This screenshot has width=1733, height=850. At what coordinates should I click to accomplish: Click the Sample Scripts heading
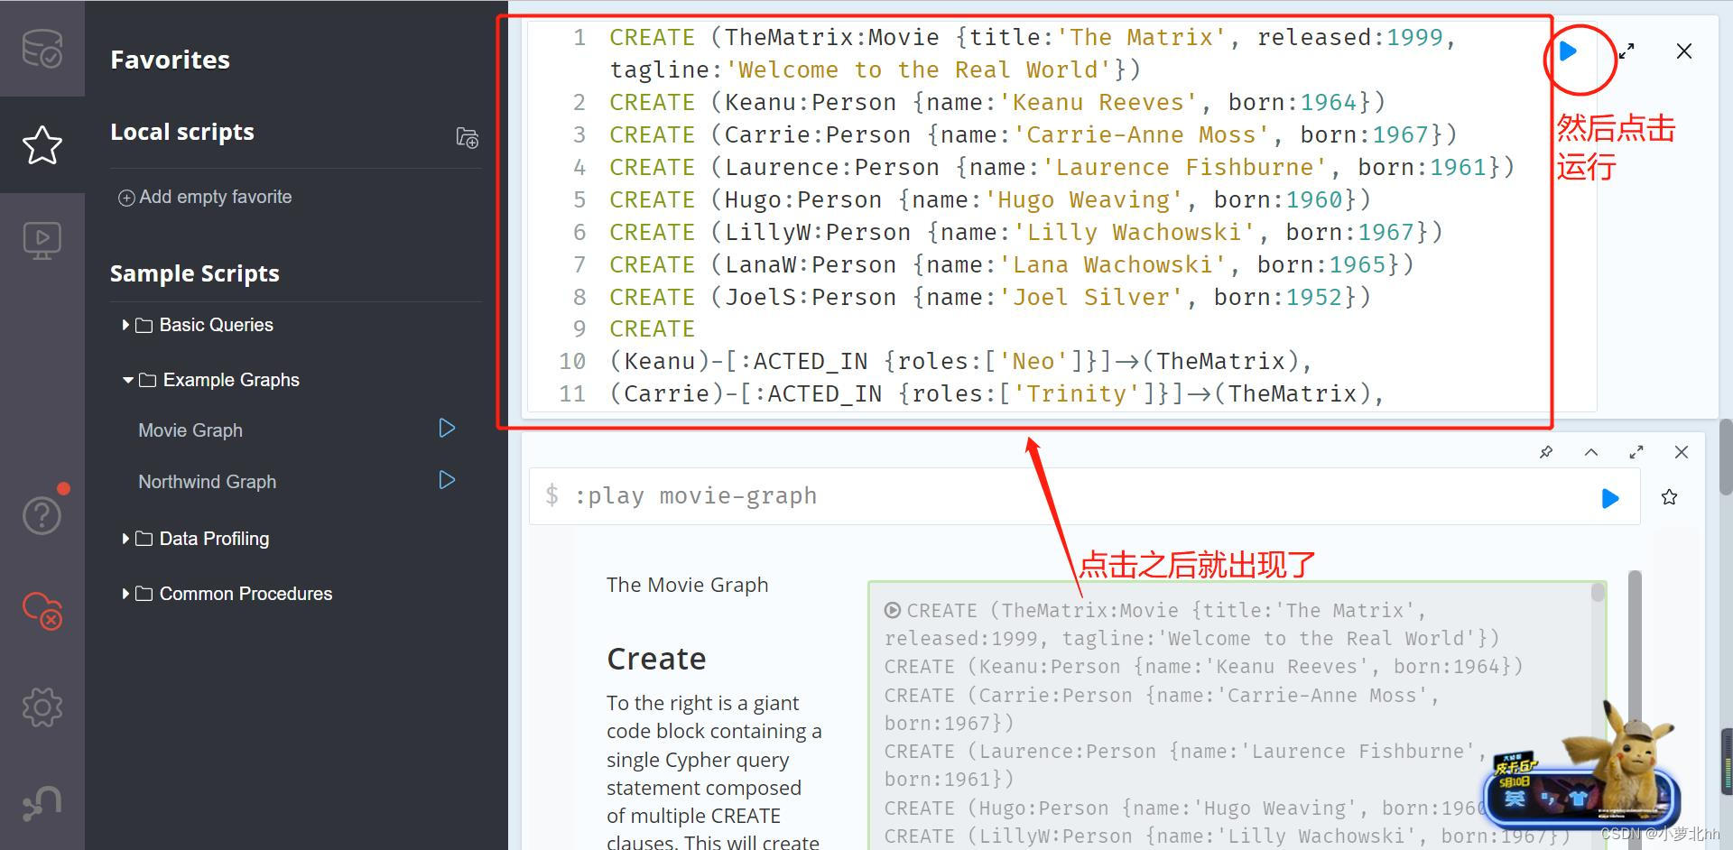pyautogui.click(x=195, y=273)
